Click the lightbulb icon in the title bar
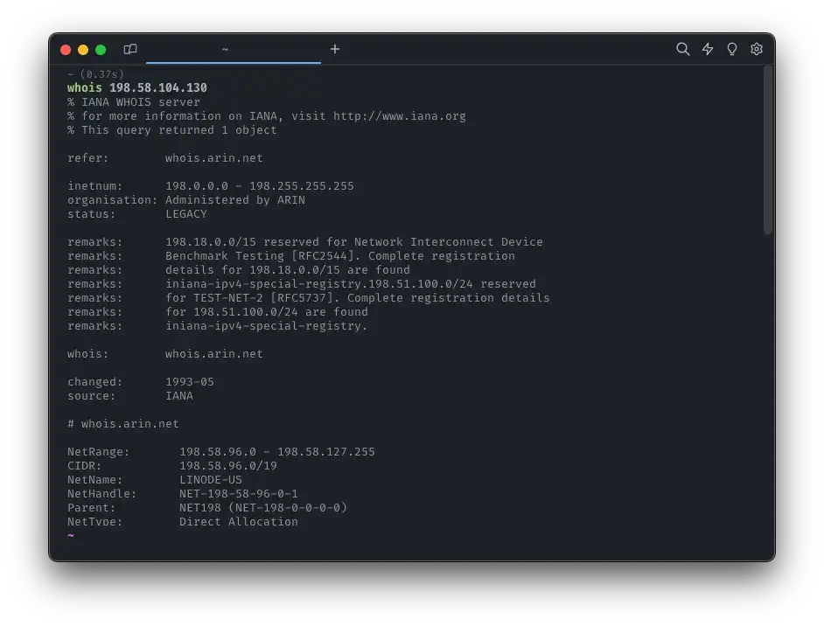 [732, 49]
